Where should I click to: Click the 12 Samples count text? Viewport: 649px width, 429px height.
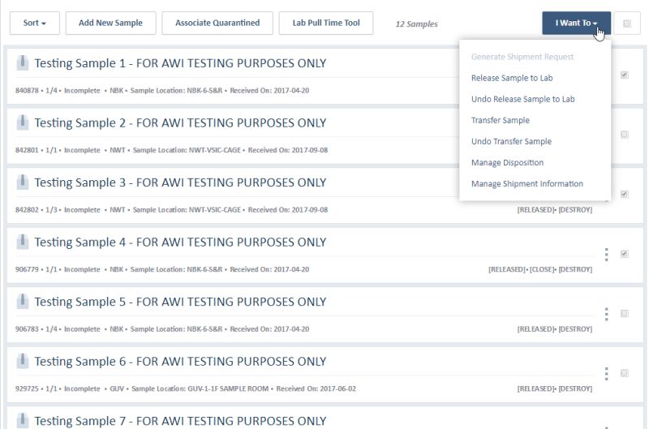(416, 24)
